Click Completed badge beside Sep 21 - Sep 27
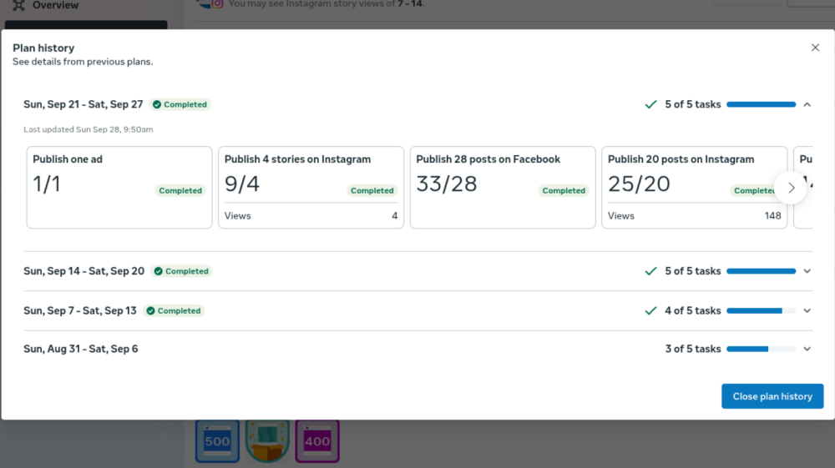The height and width of the screenshot is (468, 835). pyautogui.click(x=180, y=104)
